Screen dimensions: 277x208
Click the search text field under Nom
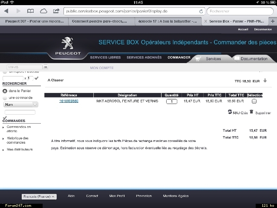pos(20,112)
